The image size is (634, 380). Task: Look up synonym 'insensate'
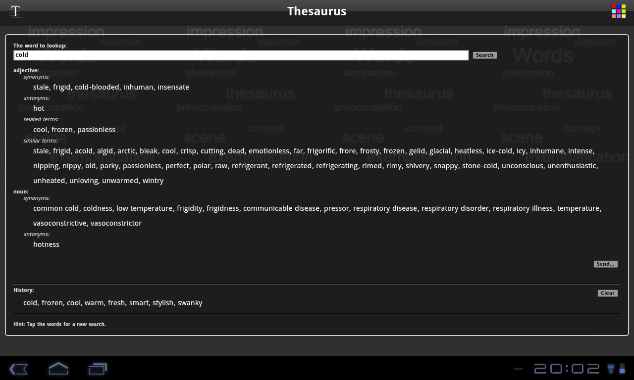pyautogui.click(x=173, y=87)
